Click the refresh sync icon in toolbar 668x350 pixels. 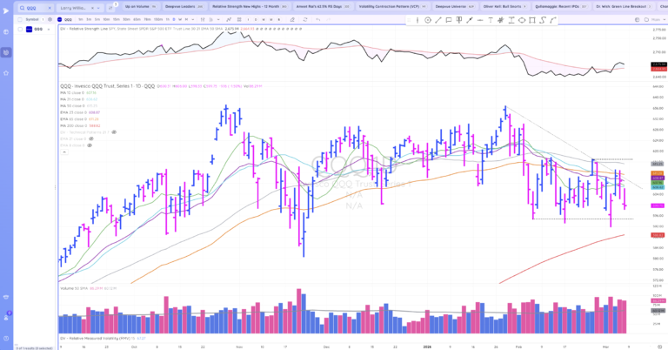pyautogui.click(x=305, y=20)
